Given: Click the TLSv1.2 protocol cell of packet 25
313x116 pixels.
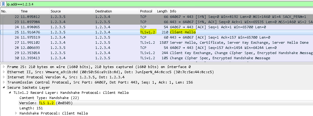Looking at the screenshot, I should pyautogui.click(x=147, y=32).
